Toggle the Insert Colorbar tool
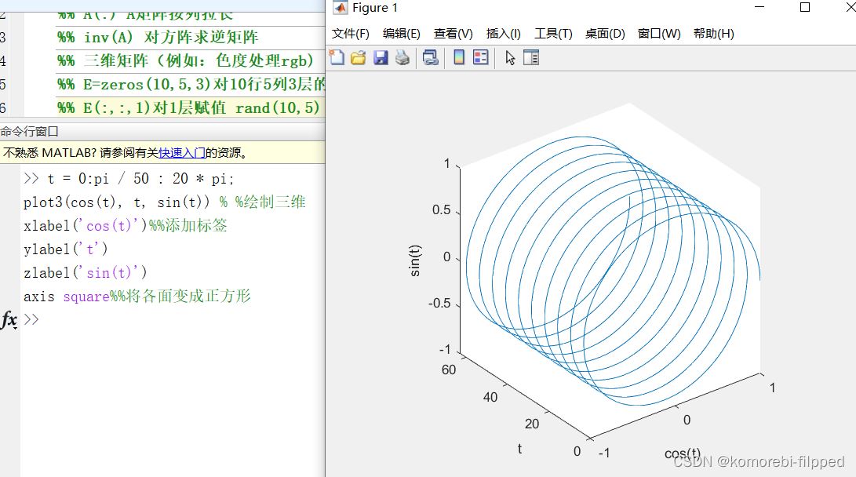This screenshot has width=856, height=477. coord(459,57)
